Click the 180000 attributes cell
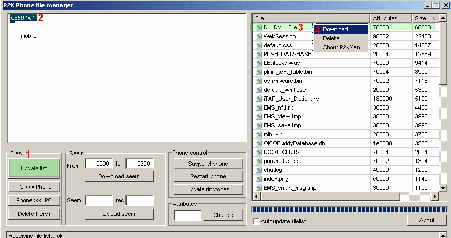 382,99
